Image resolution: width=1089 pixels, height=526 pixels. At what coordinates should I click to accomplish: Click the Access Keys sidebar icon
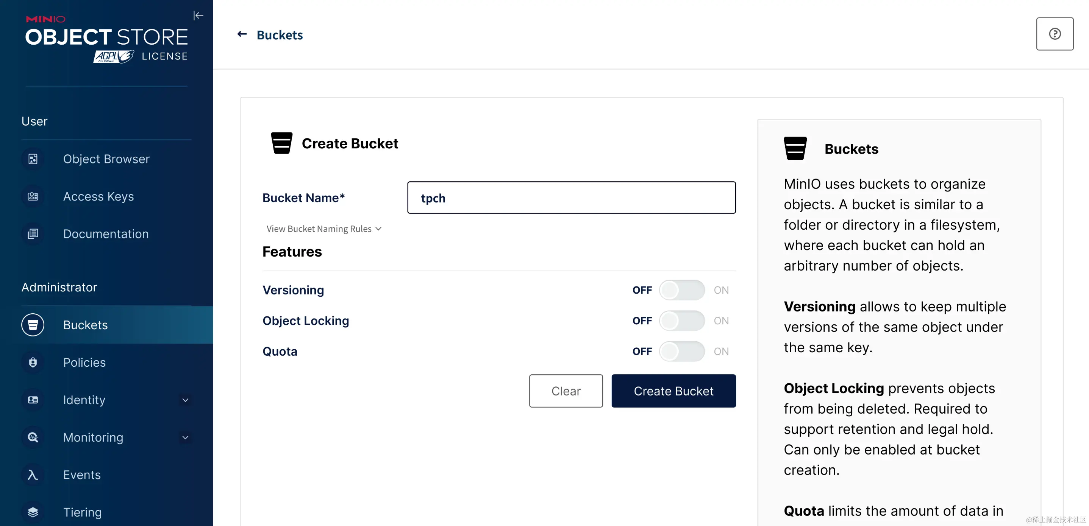(33, 196)
